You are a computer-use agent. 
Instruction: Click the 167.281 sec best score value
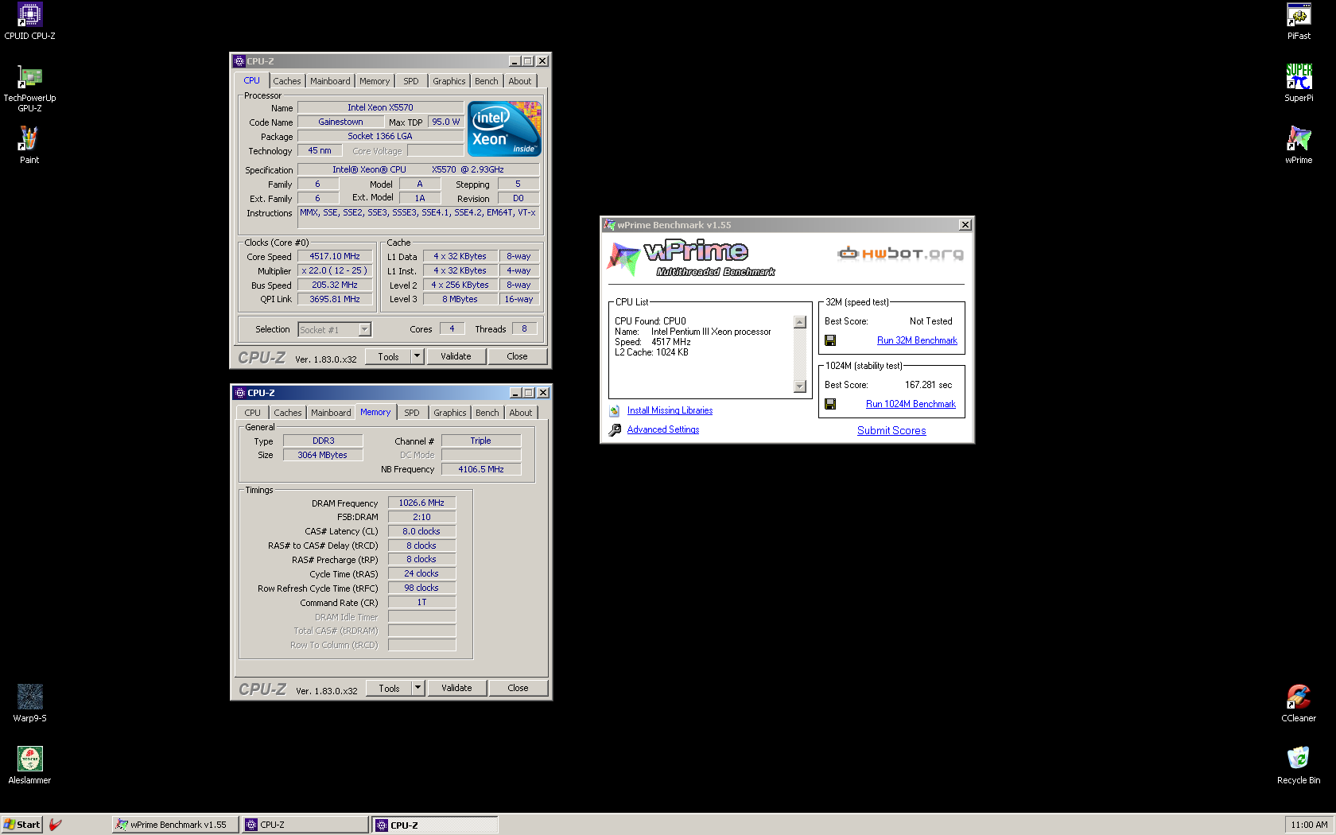point(928,385)
